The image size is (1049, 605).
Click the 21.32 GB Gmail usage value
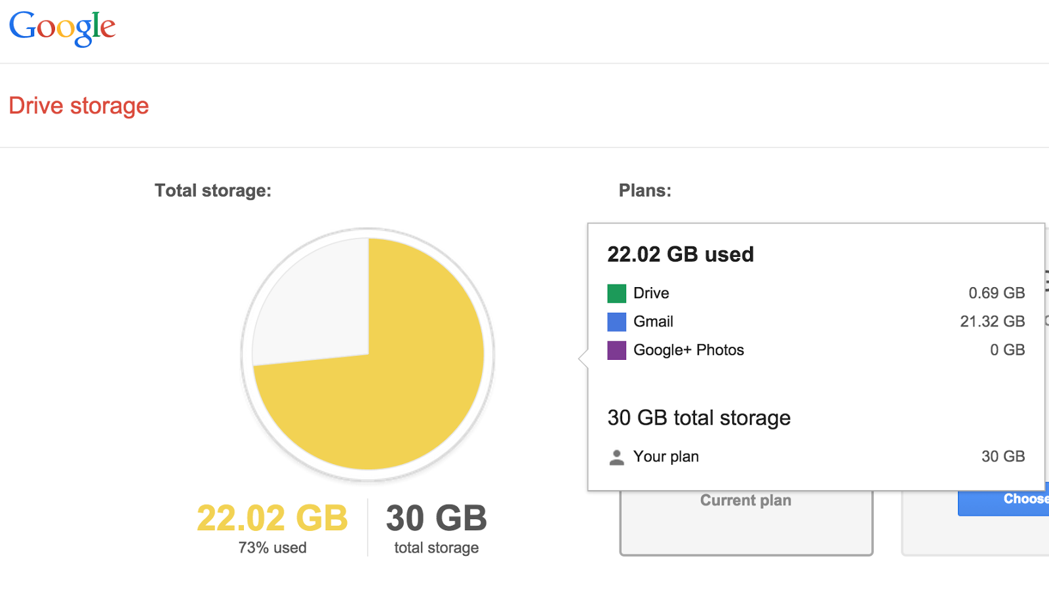992,322
